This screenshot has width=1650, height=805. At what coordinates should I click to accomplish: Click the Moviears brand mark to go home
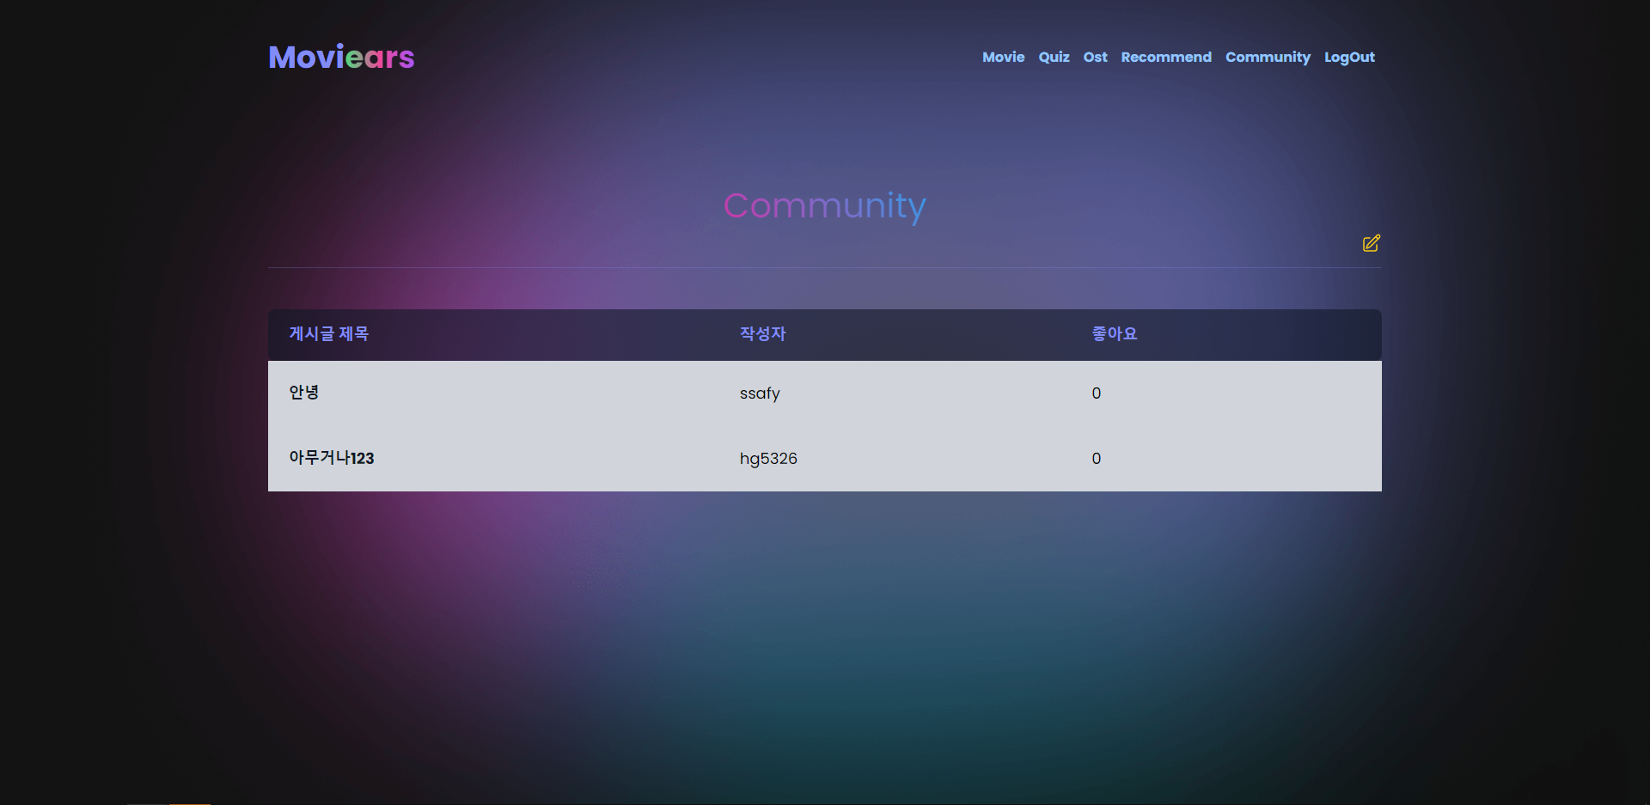(x=341, y=56)
